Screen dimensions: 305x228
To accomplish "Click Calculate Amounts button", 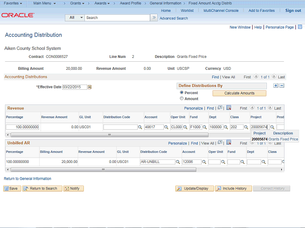I will pos(239,93).
